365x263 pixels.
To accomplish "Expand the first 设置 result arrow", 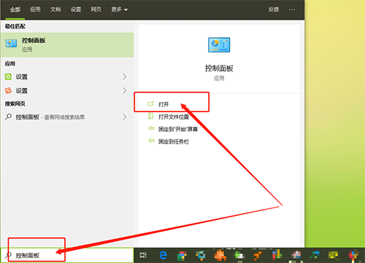I will point(124,76).
